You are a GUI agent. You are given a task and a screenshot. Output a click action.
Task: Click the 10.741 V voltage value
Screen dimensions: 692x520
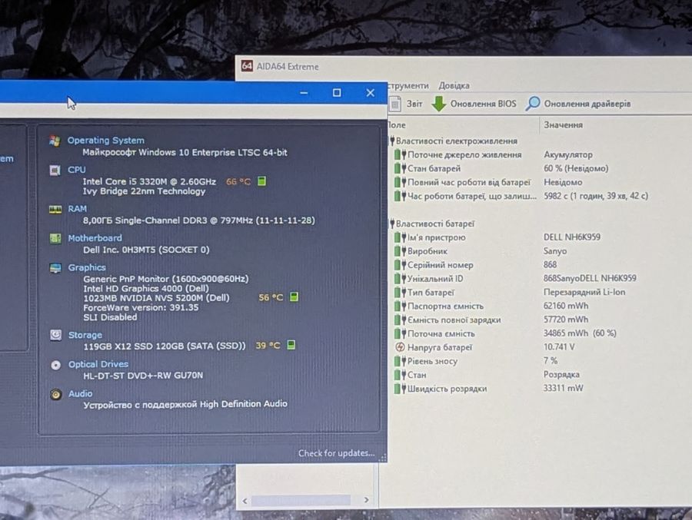(x=559, y=346)
